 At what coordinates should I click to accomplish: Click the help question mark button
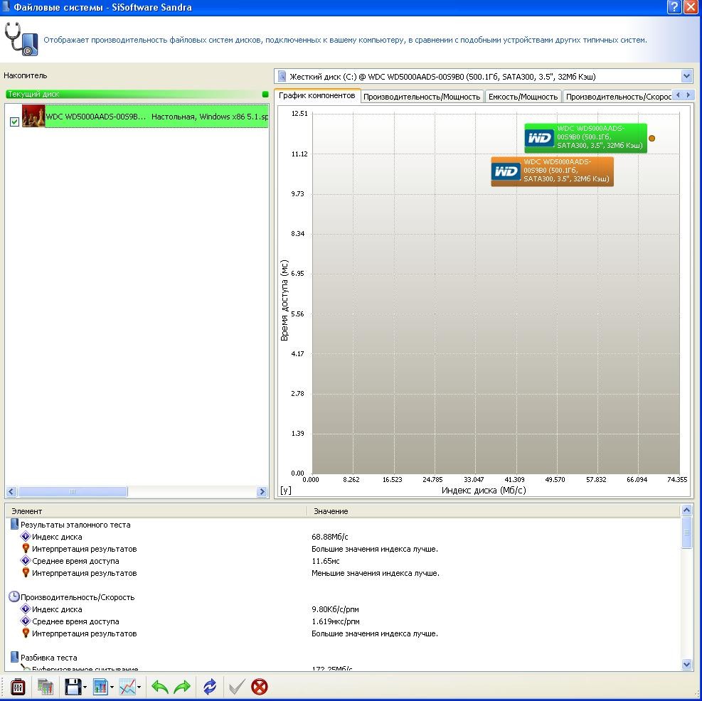[x=674, y=6]
